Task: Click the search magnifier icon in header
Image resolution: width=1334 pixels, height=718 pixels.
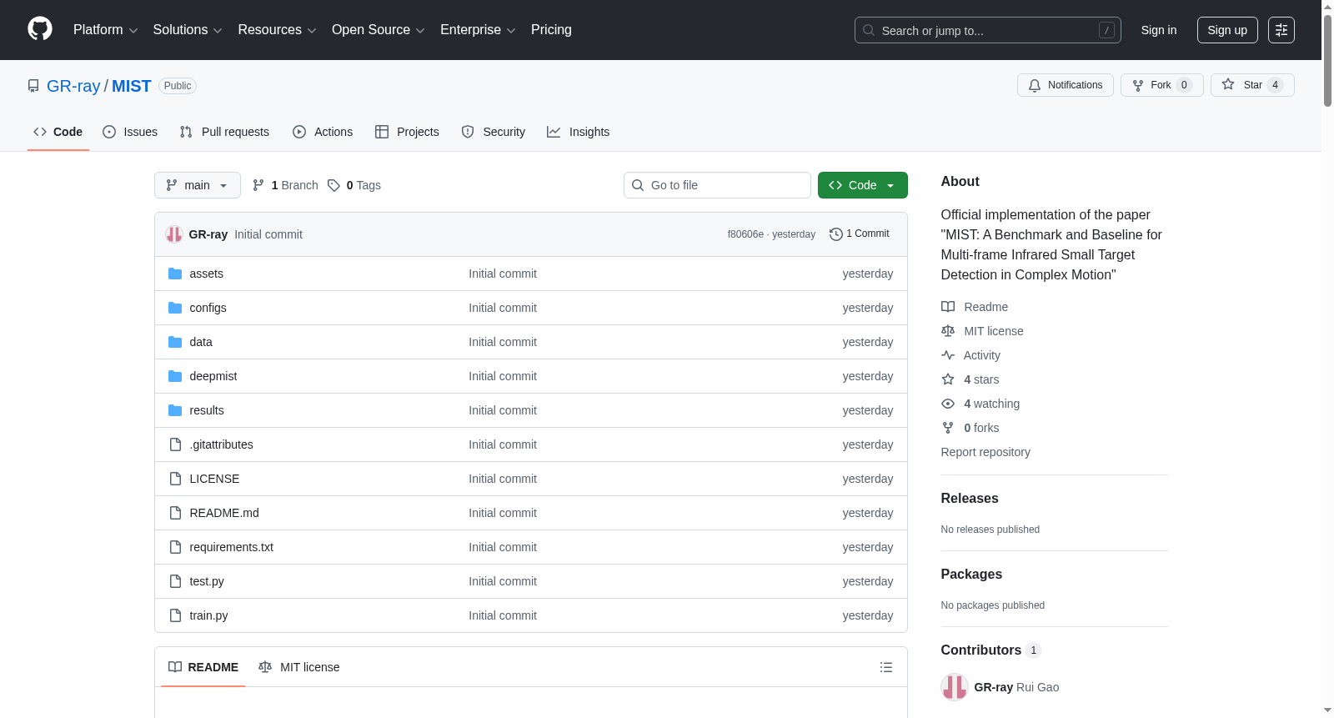Action: point(869,30)
